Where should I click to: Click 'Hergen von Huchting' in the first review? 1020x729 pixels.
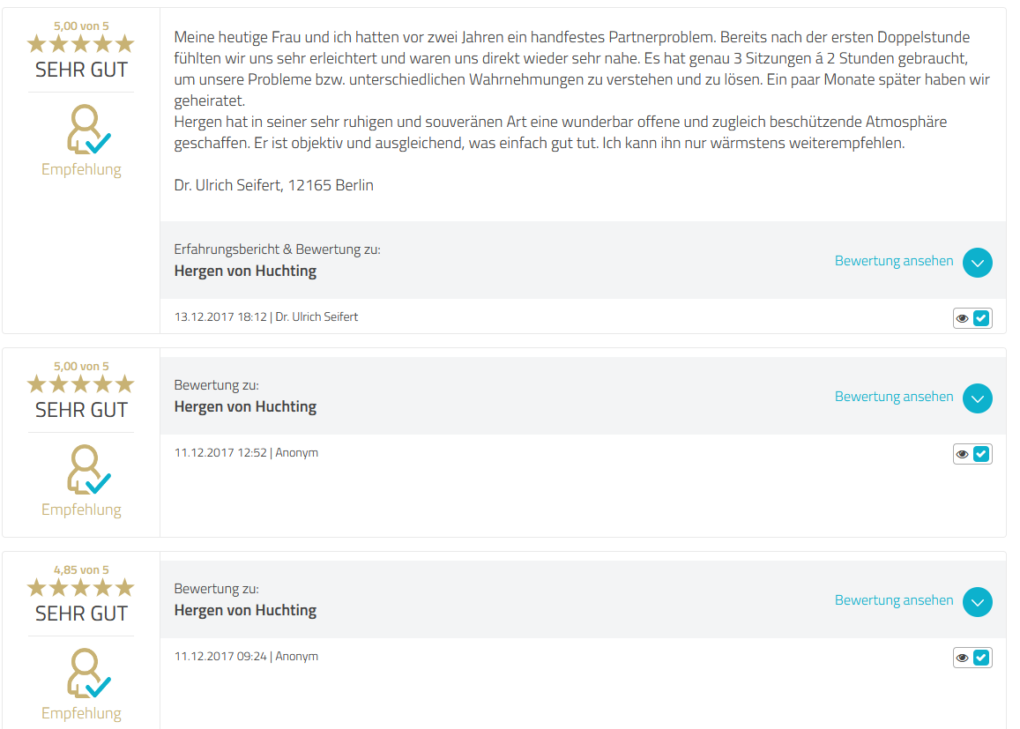245,272
